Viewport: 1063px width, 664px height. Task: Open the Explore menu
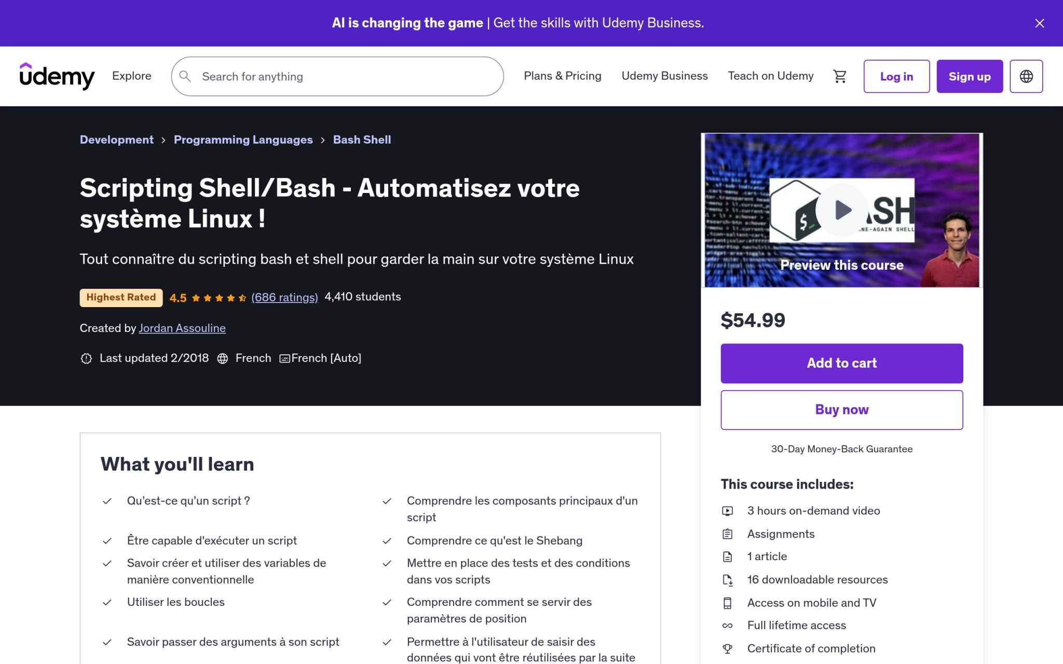(132, 76)
